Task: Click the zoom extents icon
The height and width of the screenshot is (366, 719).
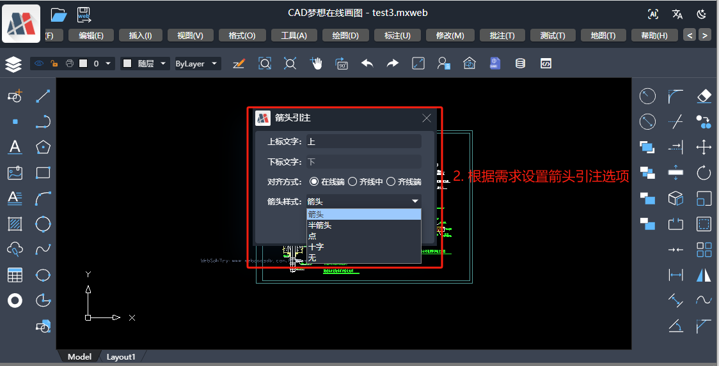Action: [290, 63]
